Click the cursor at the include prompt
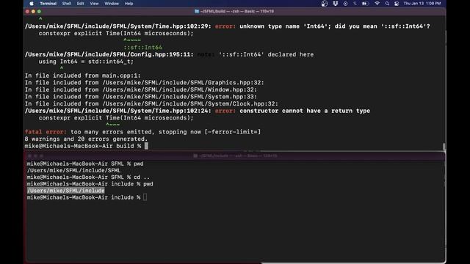470x264 pixels. [145, 197]
